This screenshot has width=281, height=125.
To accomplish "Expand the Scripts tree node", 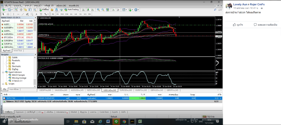I will [x=3, y=84].
